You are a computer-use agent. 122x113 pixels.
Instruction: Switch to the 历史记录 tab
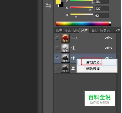point(105,30)
